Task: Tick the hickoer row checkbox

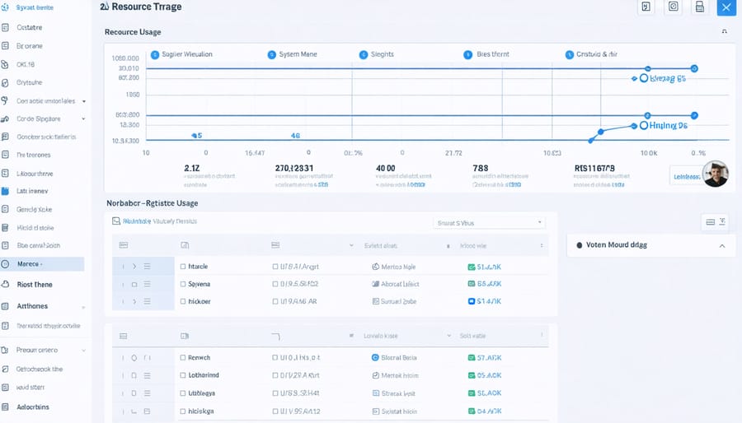Action: tap(183, 301)
